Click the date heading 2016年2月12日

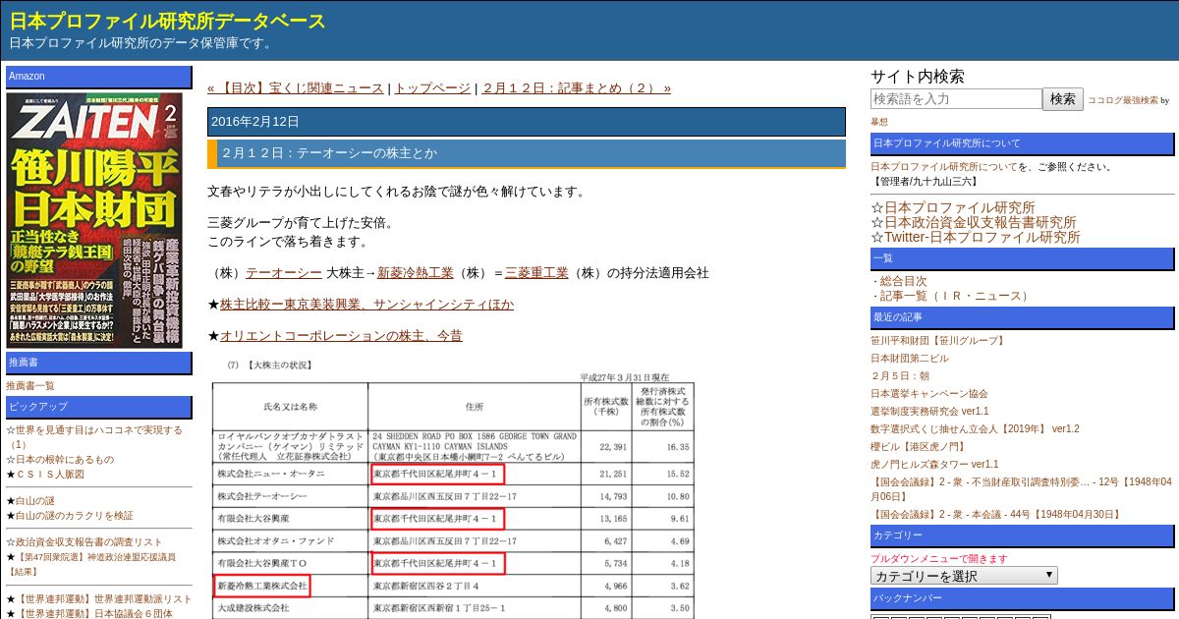(x=527, y=122)
